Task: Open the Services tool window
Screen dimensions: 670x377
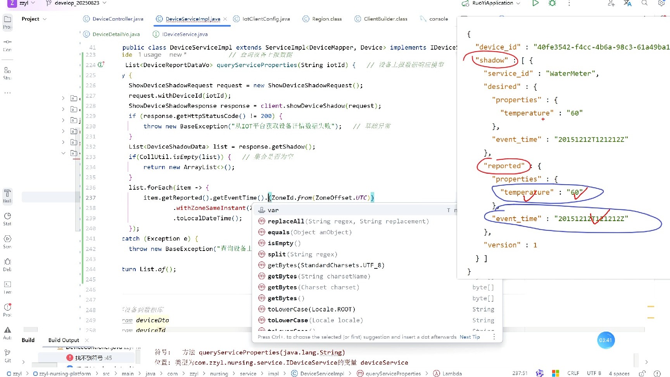Action: click(7, 239)
